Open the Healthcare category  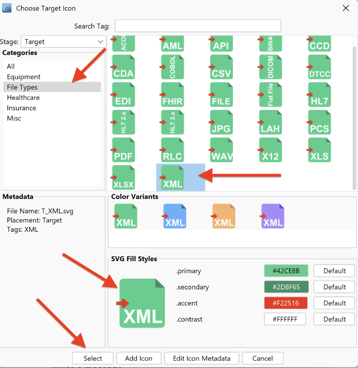coord(52,97)
